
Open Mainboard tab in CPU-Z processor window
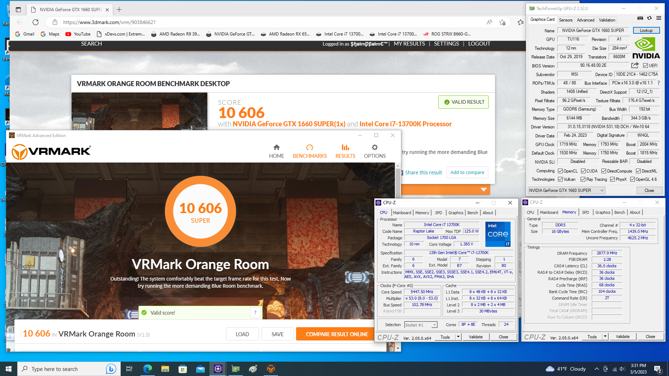click(x=402, y=213)
